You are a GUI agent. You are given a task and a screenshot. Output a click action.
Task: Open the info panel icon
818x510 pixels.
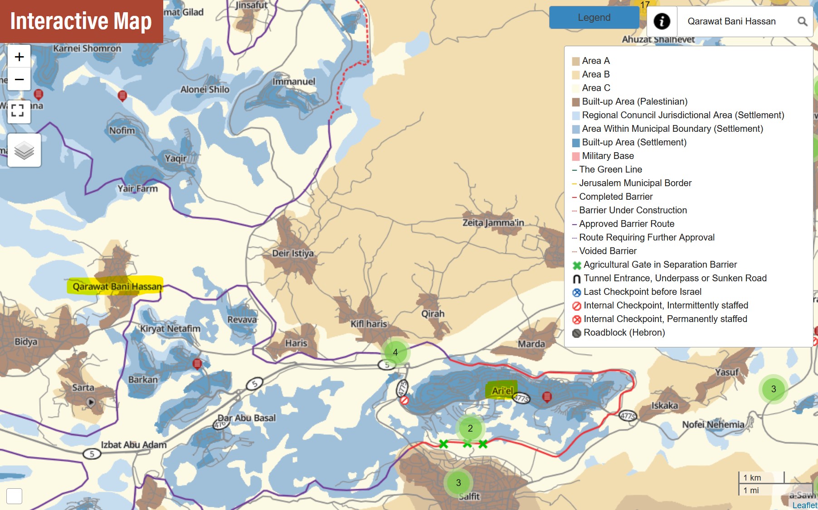(x=662, y=21)
